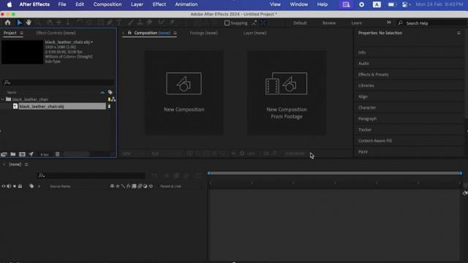468x263 pixels.
Task: Toggle the collapse transformations column switch
Action: [118, 186]
